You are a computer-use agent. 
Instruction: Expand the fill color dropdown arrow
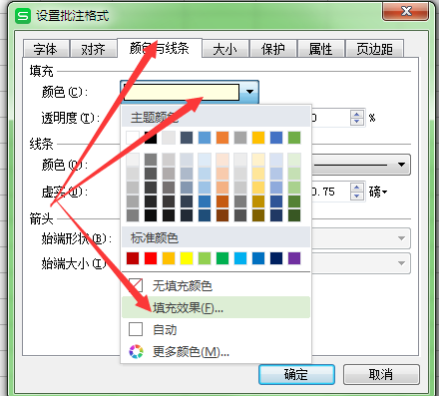(249, 91)
